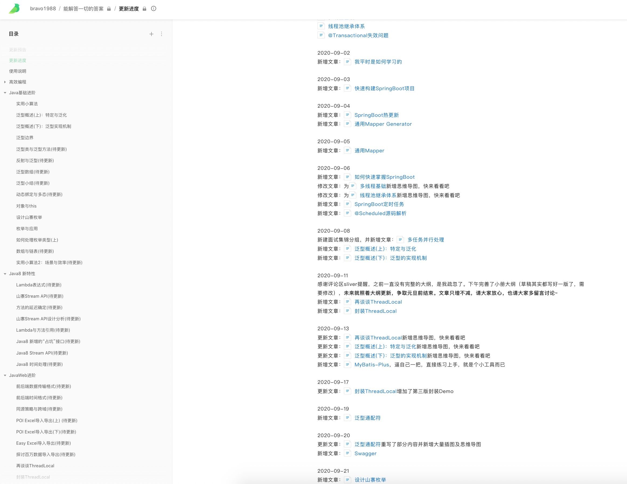Click the lock icon after 能解答一切的答案
The width and height of the screenshot is (627, 484).
tap(109, 9)
